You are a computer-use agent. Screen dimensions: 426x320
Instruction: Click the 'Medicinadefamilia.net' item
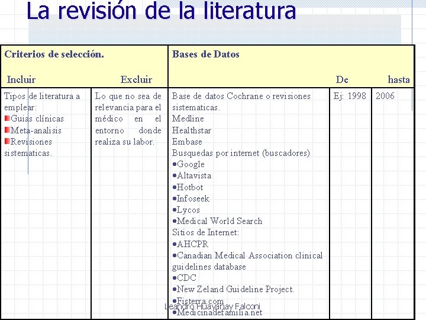tap(217, 313)
